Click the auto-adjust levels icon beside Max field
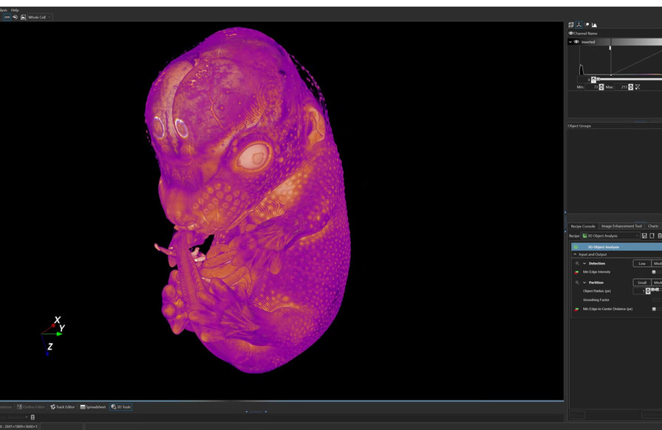 (637, 87)
